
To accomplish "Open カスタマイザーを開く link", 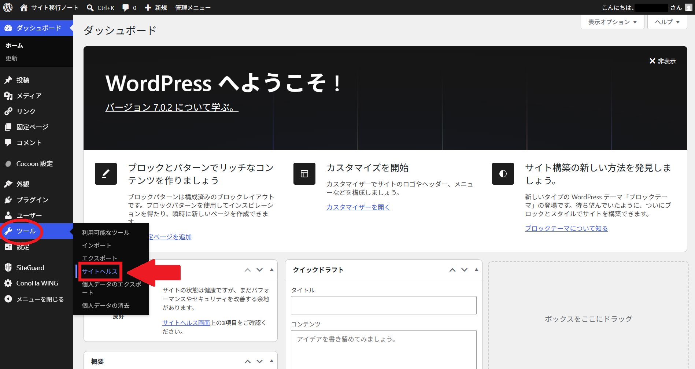I will pyautogui.click(x=358, y=207).
